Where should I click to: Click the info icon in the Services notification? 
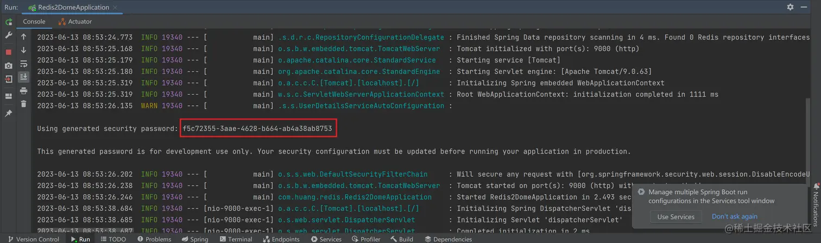click(641, 192)
